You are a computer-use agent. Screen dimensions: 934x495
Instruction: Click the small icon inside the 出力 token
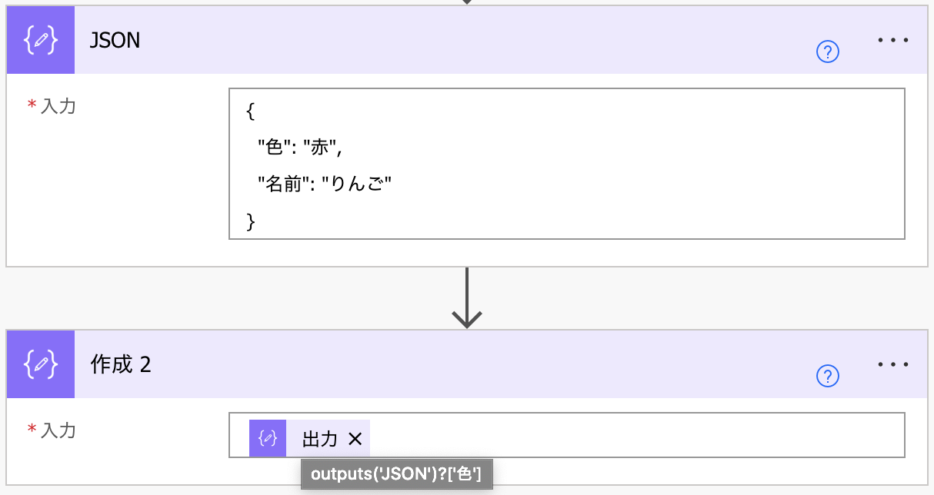(268, 438)
